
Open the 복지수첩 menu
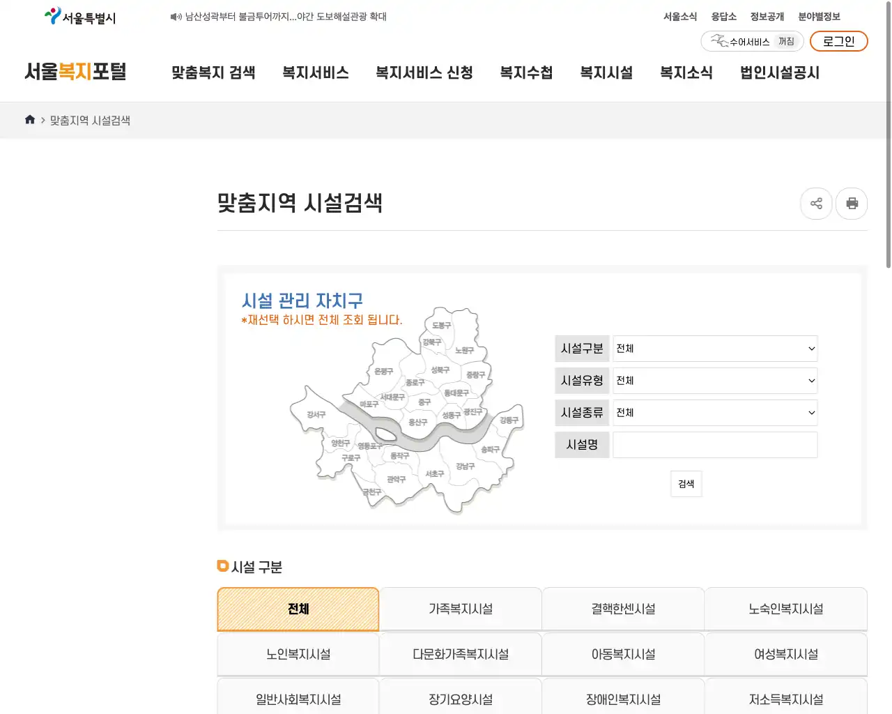pyautogui.click(x=526, y=73)
